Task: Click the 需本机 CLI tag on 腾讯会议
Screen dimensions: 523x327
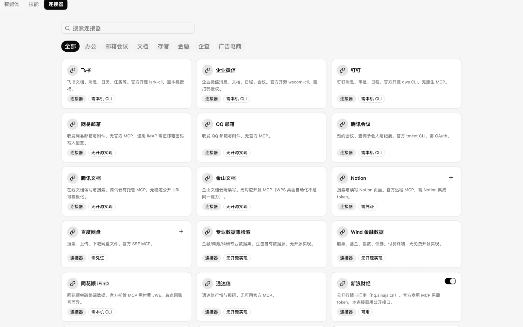Action: 371,153
